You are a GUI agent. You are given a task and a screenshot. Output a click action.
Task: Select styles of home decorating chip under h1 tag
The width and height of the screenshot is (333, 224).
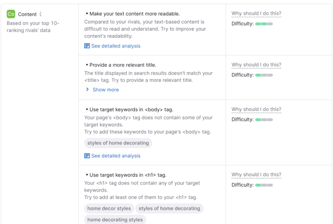point(170,208)
